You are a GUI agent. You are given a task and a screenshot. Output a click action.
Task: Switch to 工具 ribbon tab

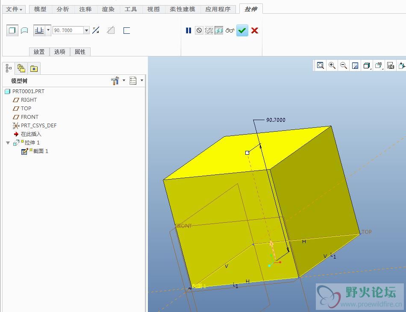click(x=131, y=9)
